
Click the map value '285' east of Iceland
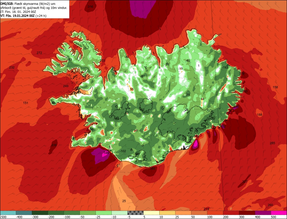[272, 143]
